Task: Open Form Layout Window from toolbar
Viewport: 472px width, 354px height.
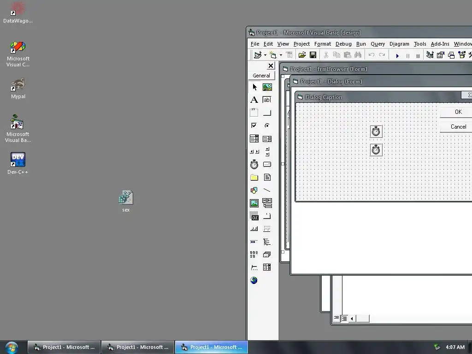Action: (451, 55)
